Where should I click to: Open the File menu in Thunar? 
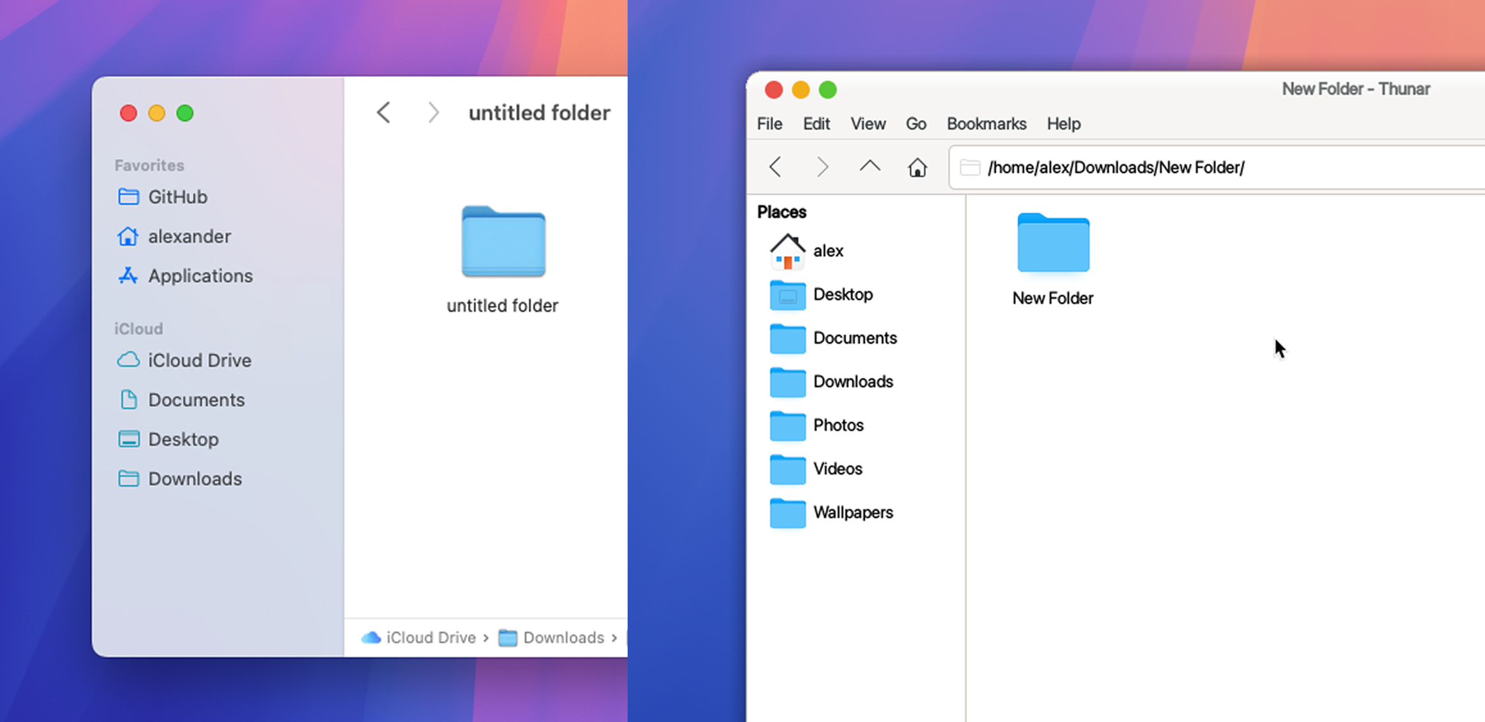[769, 124]
